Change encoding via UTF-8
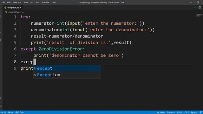203x114 pixels. [x=180, y=112]
